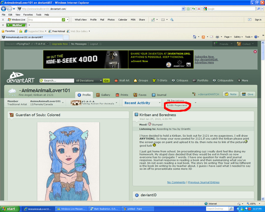
Task: Click the green Bing search button
Action: point(63,20)
